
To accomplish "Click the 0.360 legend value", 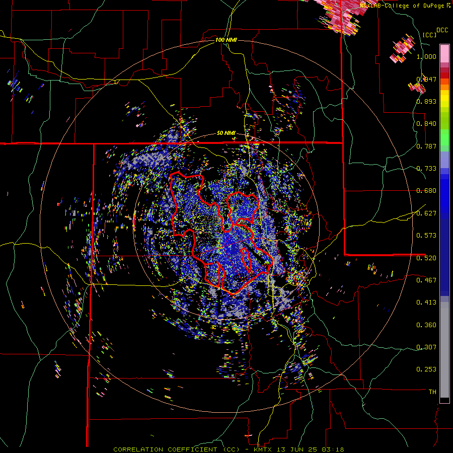I will point(426,325).
